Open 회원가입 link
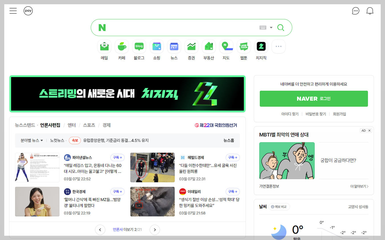The height and width of the screenshot is (240, 385). tap(339, 114)
